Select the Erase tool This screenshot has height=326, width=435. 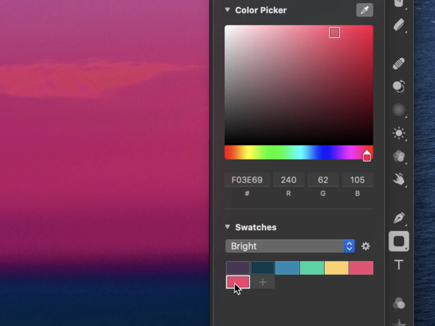tap(399, 25)
